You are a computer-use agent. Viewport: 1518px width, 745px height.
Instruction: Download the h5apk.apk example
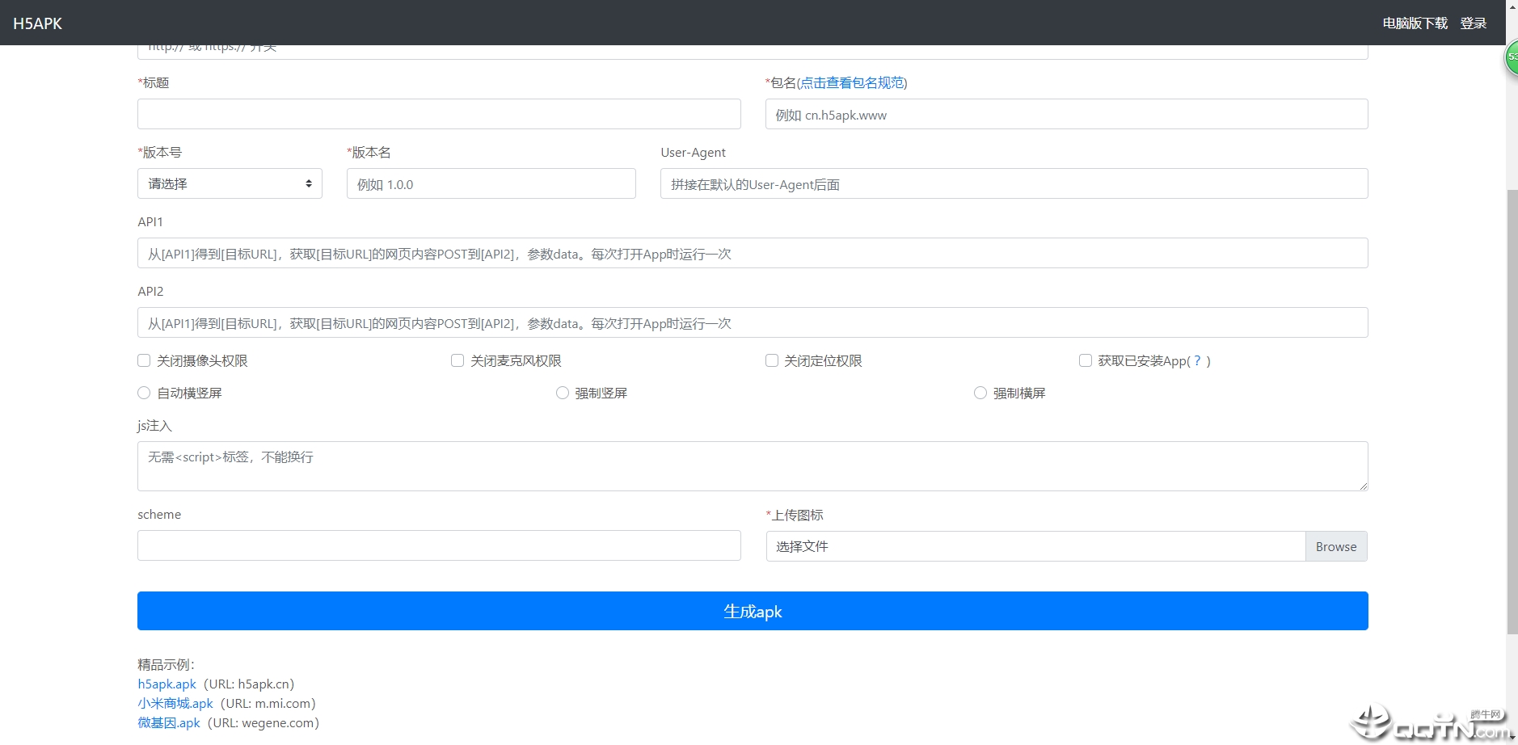point(167,684)
